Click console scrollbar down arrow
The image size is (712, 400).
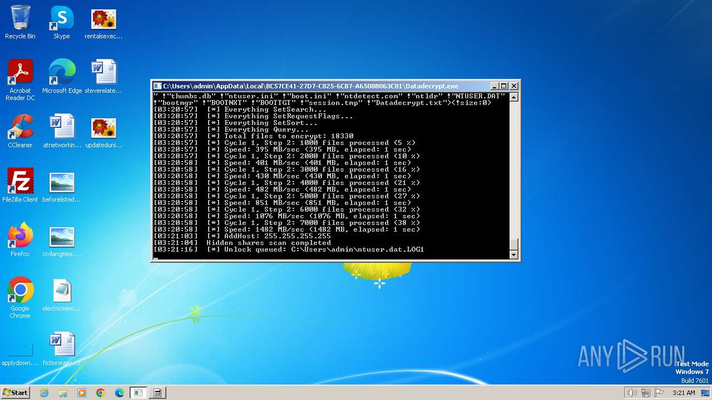pos(514,255)
